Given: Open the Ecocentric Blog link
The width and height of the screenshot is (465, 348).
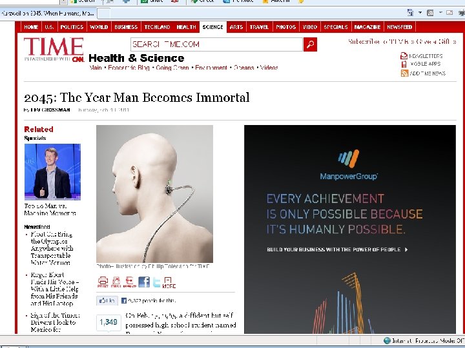Looking at the screenshot, I should pyautogui.click(x=129, y=68).
